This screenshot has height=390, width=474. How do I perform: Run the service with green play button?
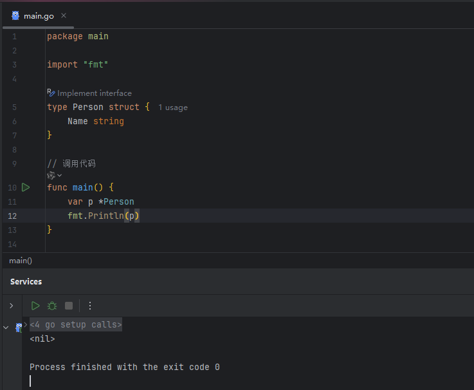point(35,306)
